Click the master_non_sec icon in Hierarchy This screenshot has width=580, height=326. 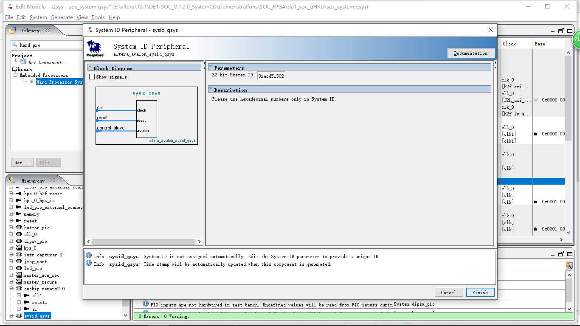19,275
